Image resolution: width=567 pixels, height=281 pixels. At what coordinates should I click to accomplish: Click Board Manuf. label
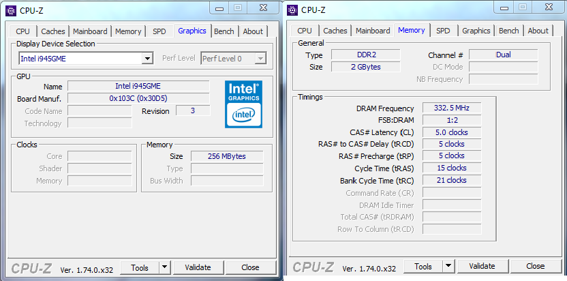coord(39,99)
